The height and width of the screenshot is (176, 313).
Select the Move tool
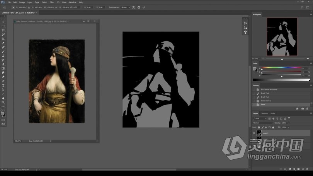click(x=3, y=22)
